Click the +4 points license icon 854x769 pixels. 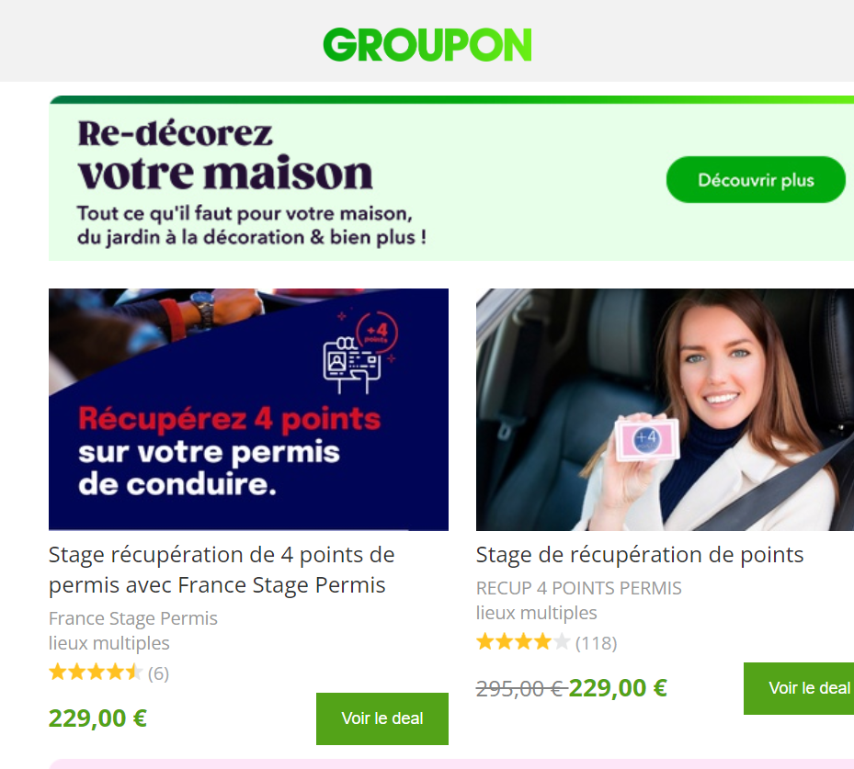coord(360,352)
